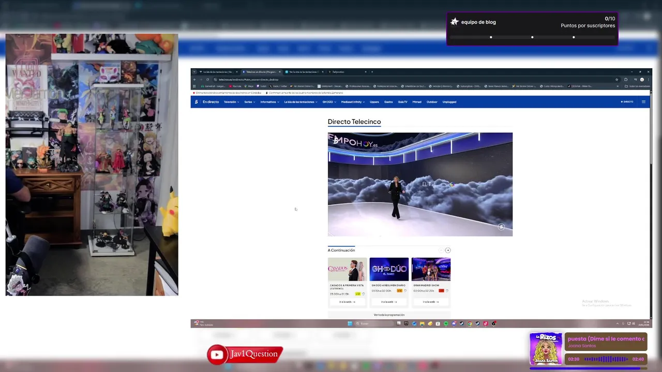662x372 pixels.
Task: Open the En directo menu item
Action: 210,102
